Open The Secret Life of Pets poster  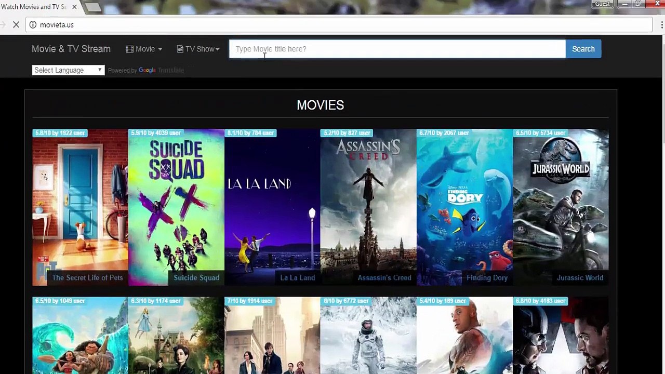[x=80, y=207]
